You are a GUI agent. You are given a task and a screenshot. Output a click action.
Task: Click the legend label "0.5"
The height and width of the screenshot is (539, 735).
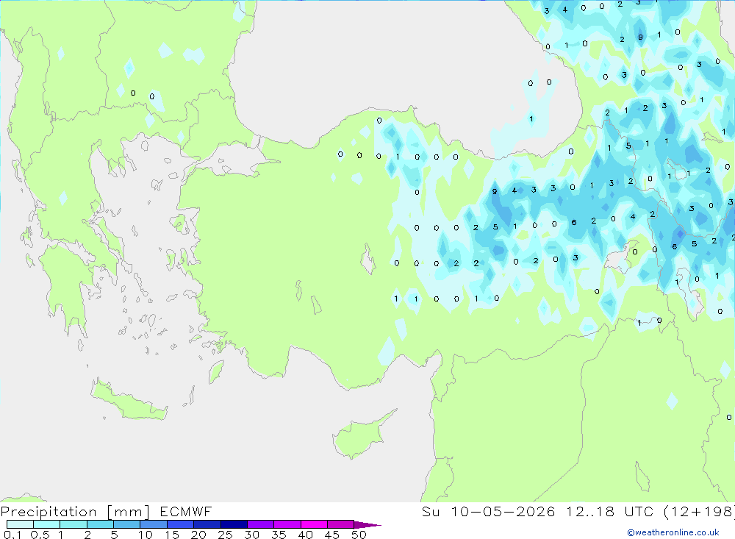(x=40, y=535)
